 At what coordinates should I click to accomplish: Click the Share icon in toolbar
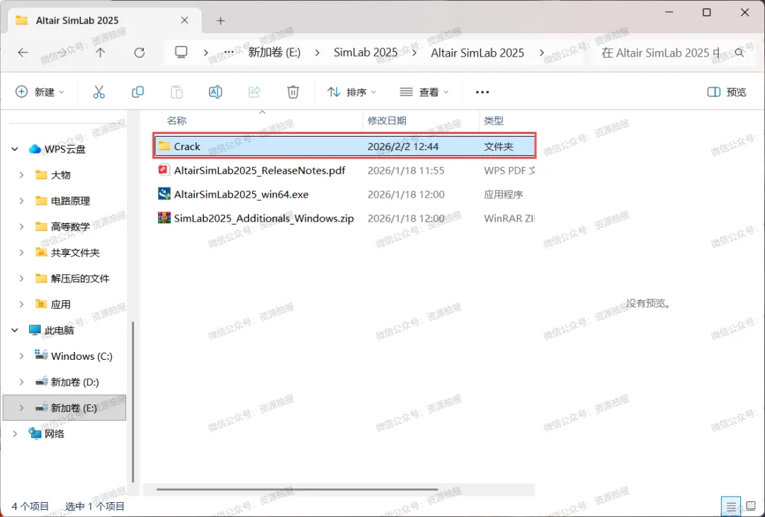pos(254,91)
